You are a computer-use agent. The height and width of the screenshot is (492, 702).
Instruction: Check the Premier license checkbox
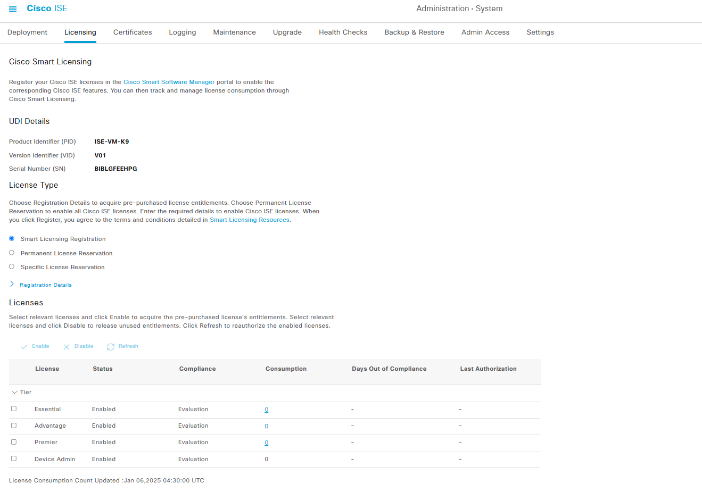14,442
